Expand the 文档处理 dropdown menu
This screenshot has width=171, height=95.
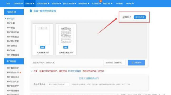click(x=30, y=3)
